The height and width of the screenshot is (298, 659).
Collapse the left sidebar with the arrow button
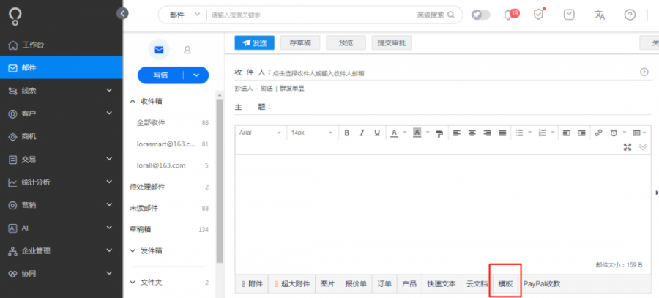click(x=122, y=13)
